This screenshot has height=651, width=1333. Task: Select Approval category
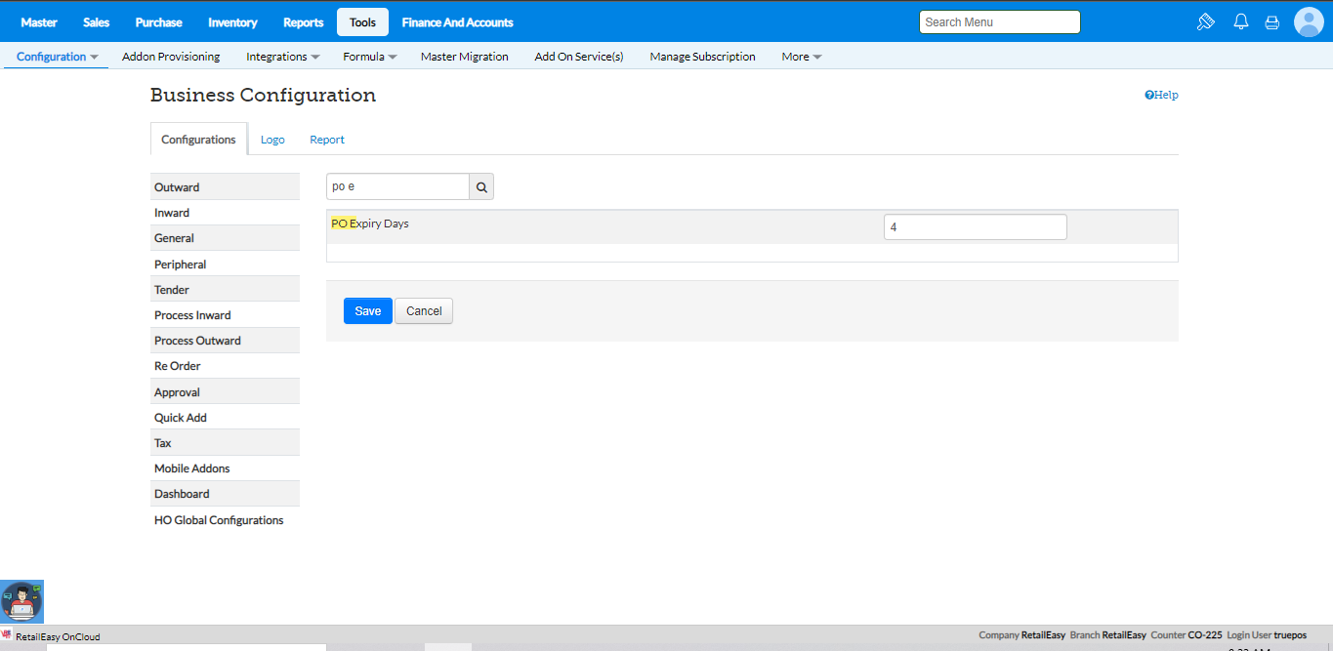click(225, 392)
